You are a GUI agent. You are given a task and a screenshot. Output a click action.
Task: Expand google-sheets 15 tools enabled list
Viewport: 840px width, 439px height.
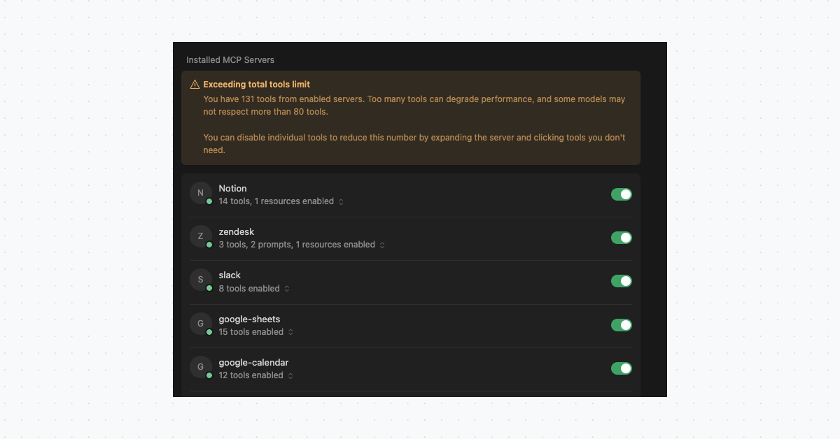click(290, 332)
